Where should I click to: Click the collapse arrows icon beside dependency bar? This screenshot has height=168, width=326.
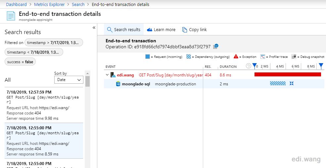pyautogui.click(x=292, y=83)
